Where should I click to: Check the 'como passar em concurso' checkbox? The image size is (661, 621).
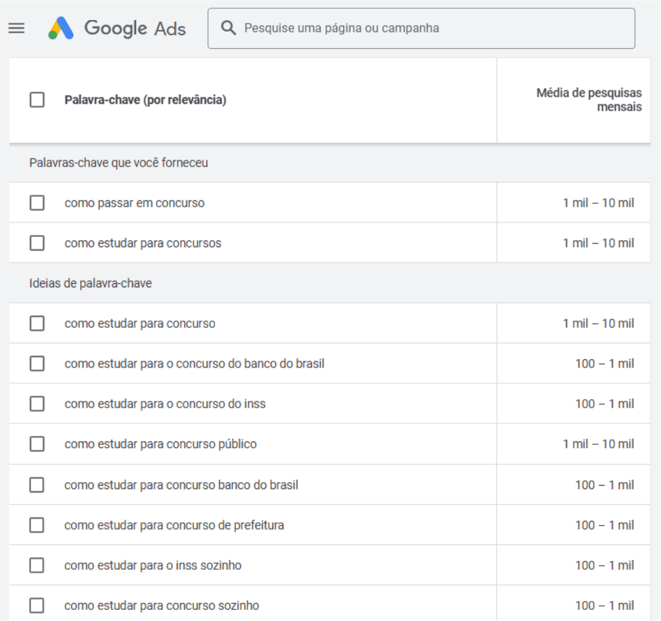pyautogui.click(x=37, y=203)
